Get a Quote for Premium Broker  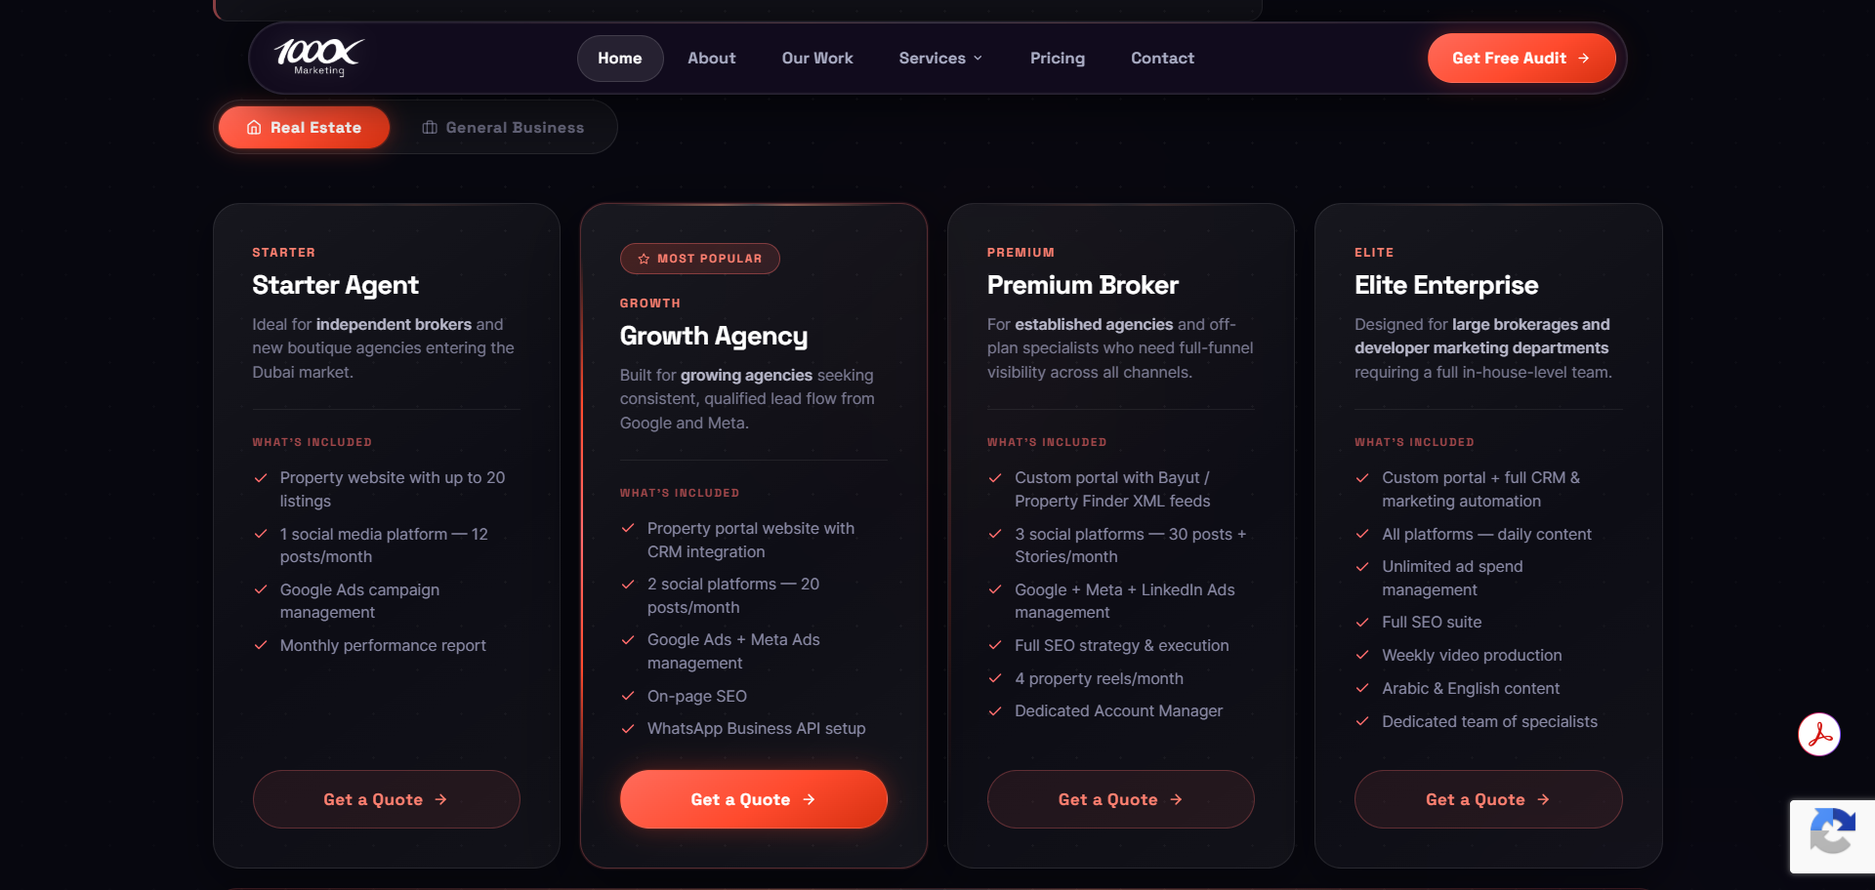(x=1120, y=799)
